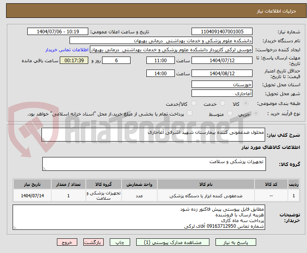Select the جزیی purchase type radio
This screenshot has width=307, height=253.
[256, 113]
